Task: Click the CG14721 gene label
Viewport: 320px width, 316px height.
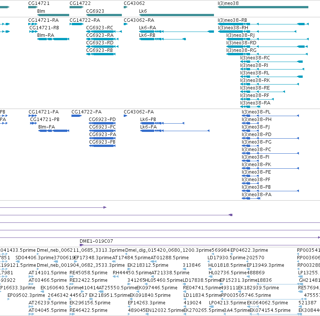Action: tap(39, 3)
